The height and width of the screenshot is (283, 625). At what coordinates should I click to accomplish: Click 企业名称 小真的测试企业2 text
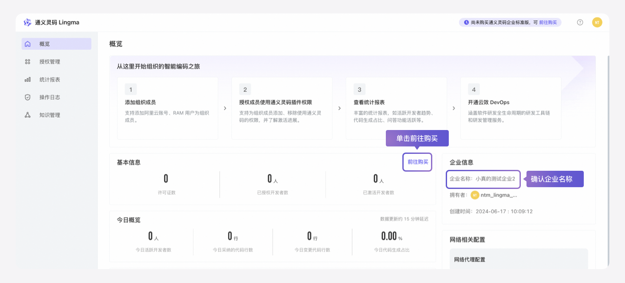(482, 179)
